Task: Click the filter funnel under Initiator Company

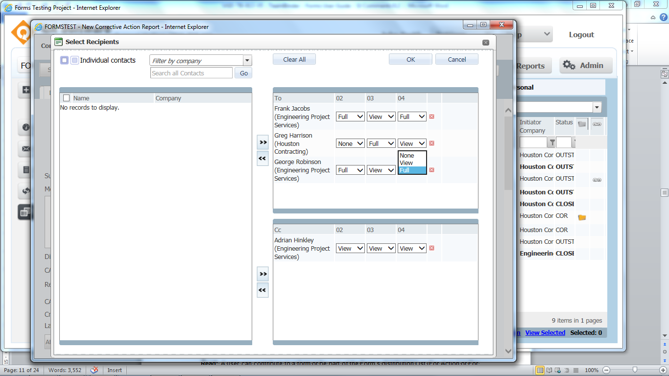Action: tap(552, 142)
